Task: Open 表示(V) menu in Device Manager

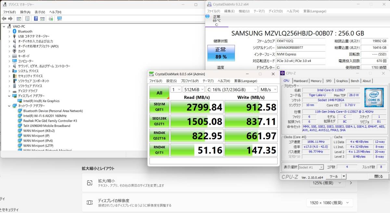Action: [x=40, y=12]
